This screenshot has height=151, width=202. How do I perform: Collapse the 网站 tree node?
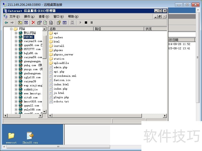(11, 29)
